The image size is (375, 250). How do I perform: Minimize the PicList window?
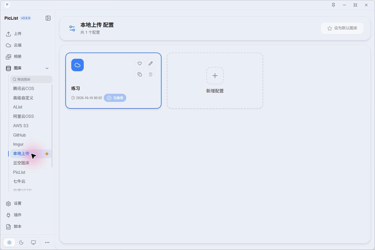pos(344,5)
